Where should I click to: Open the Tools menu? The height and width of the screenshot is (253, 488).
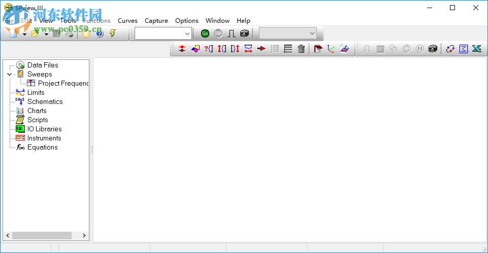tap(68, 20)
